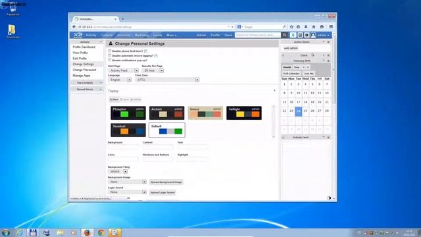The height and width of the screenshot is (237, 421).
Task: Click the X2 search input field
Action: pyautogui.click(x=258, y=35)
